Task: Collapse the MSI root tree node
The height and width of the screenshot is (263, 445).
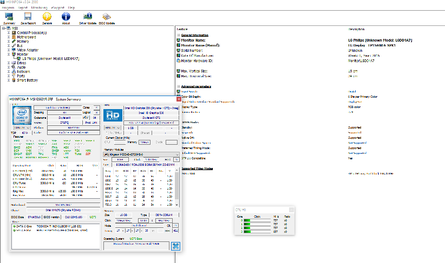Action: [x=3, y=28]
